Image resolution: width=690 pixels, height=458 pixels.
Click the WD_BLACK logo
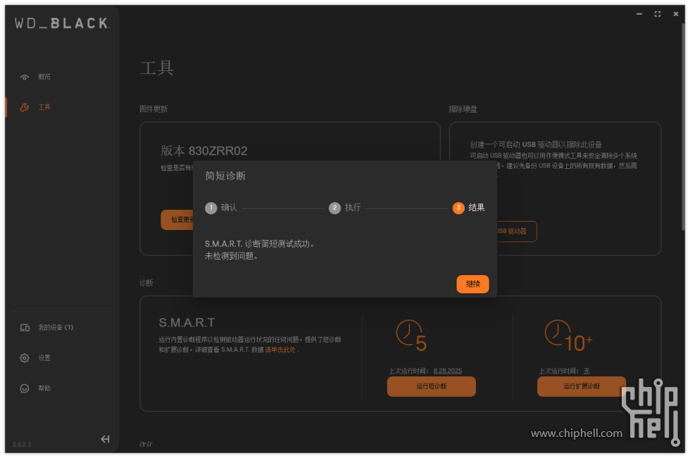(x=62, y=23)
